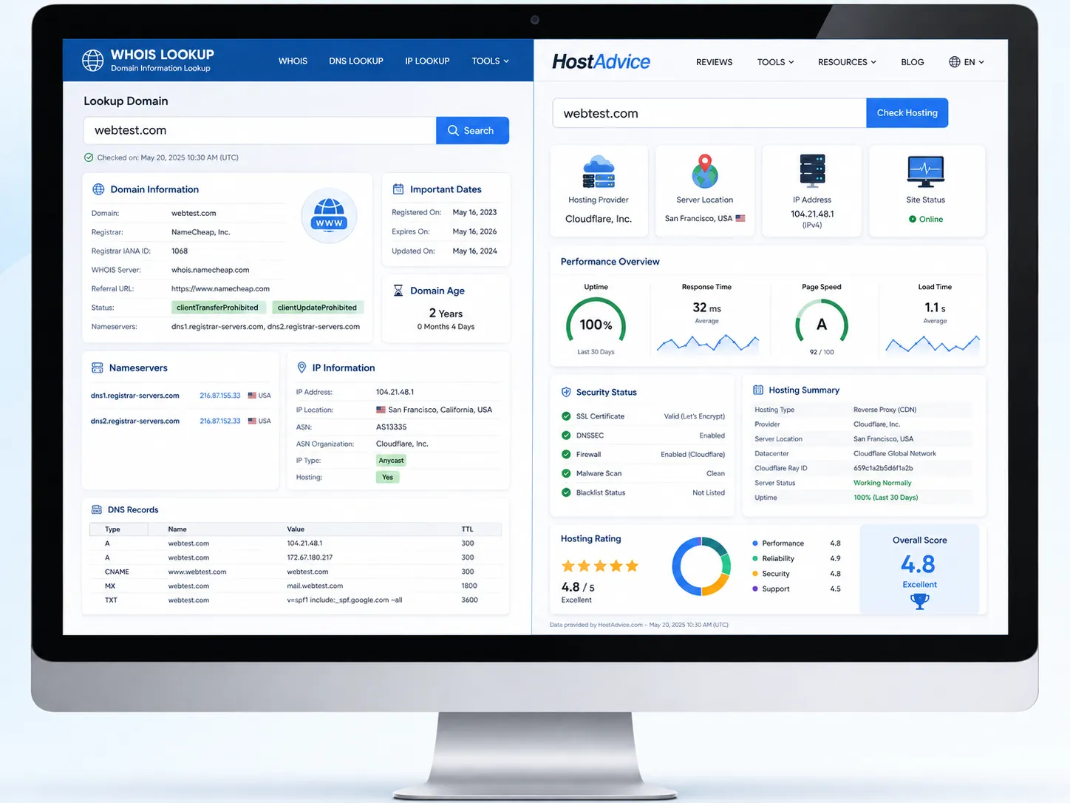Open the REVIEWS nav item

point(714,62)
